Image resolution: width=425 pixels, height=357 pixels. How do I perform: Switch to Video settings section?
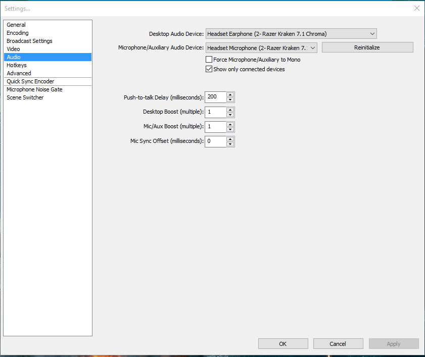[48, 49]
